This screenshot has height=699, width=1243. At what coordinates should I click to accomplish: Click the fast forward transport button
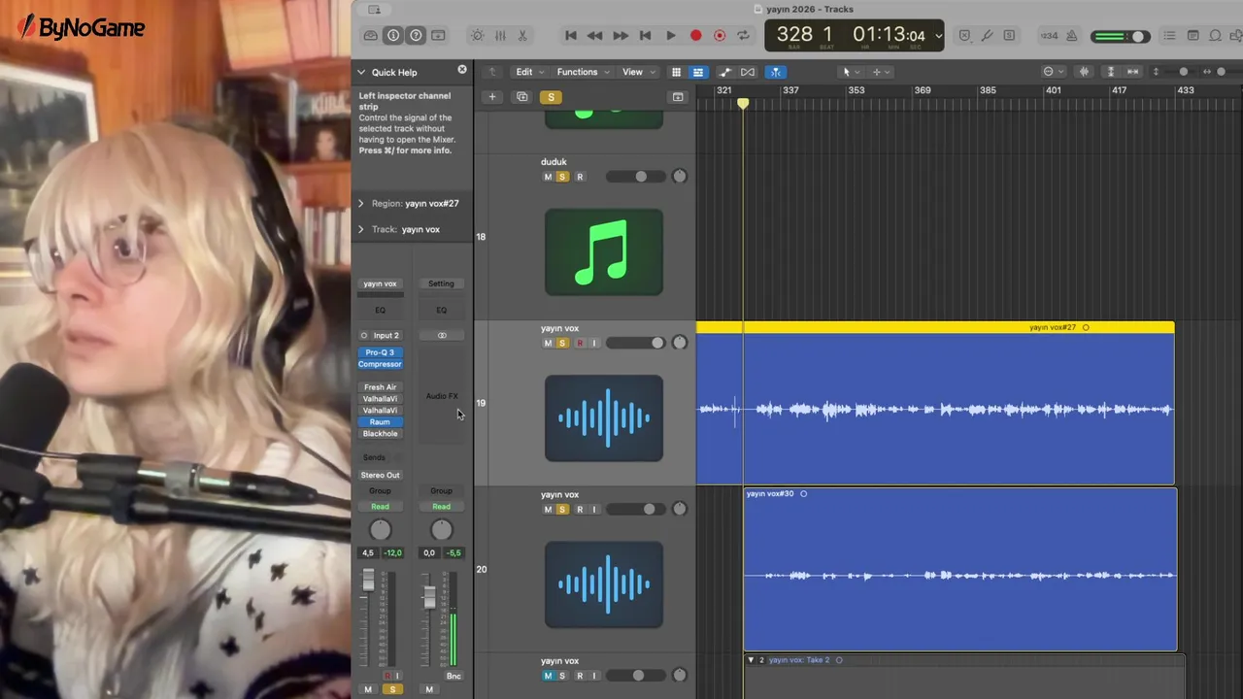(x=620, y=36)
